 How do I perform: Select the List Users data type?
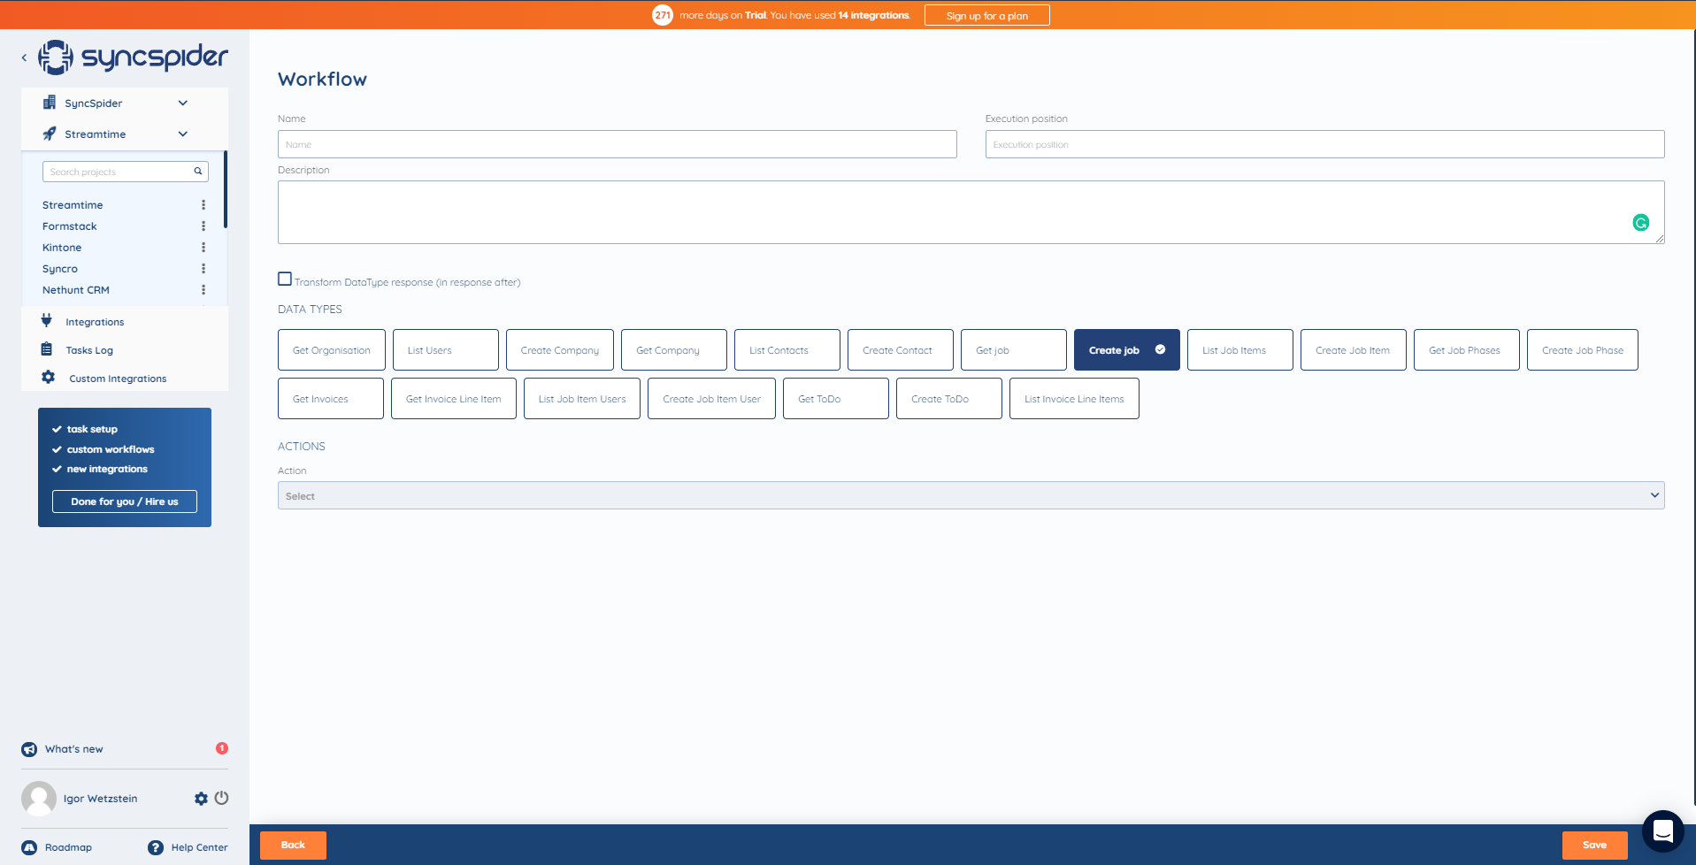446,350
